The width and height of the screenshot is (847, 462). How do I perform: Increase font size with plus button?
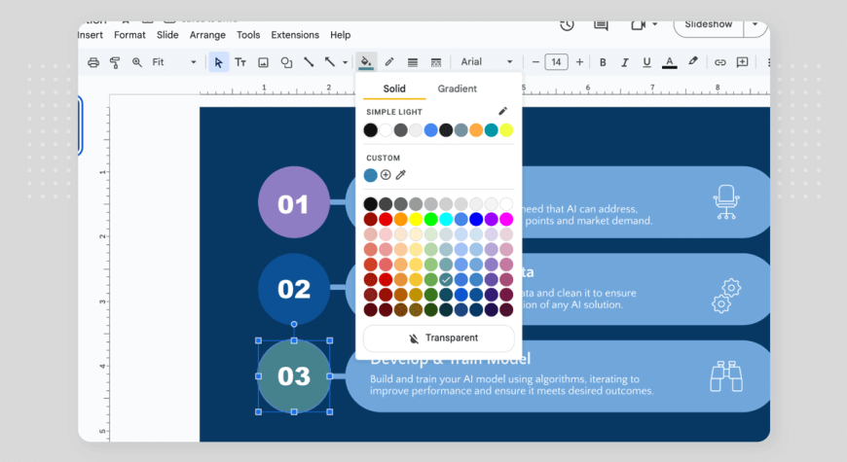[579, 62]
